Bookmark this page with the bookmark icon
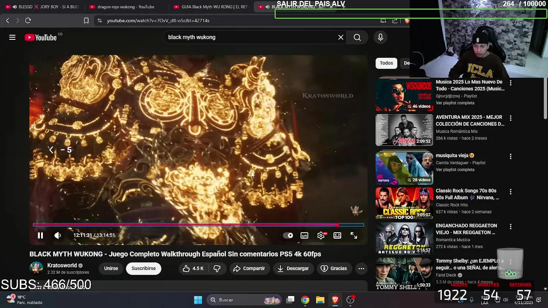 click(86, 21)
